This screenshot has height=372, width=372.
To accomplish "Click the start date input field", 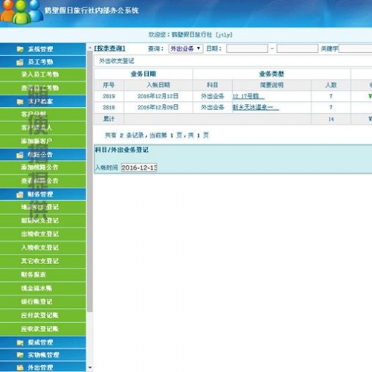I will pyautogui.click(x=247, y=48).
